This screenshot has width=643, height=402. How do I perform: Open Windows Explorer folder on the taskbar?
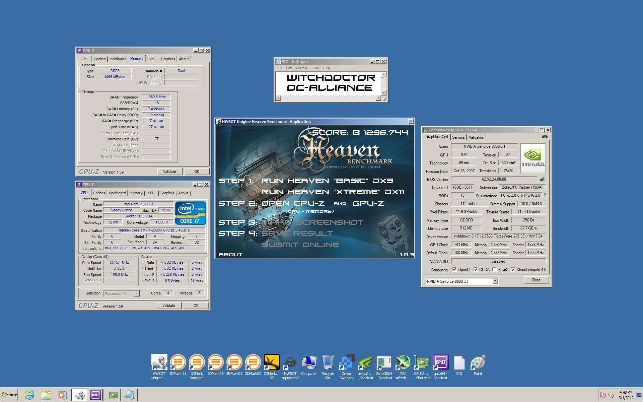coord(46,395)
